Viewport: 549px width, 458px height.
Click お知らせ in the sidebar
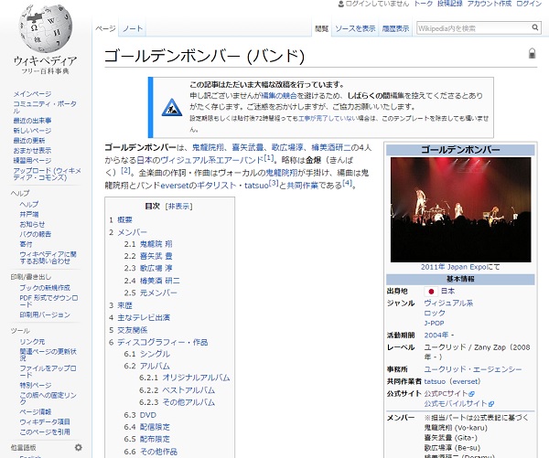tap(32, 224)
